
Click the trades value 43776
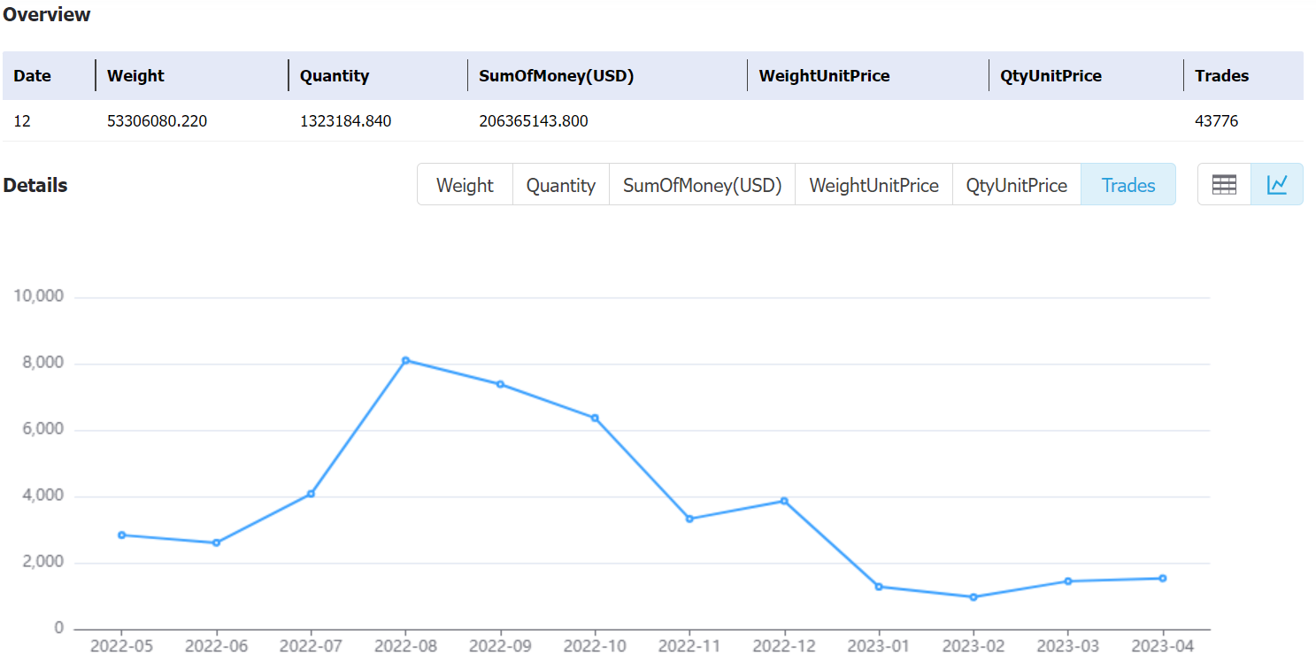click(1217, 121)
